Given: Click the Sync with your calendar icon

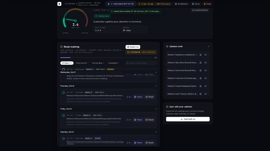Looking at the screenshot, I should tap(167, 107).
